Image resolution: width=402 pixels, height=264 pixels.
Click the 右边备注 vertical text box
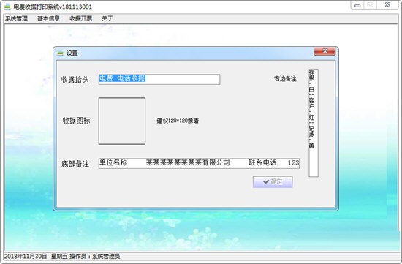(x=314, y=123)
